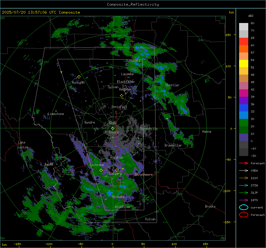Click the 150 tick label on the right axis
The width and height of the screenshot is (266, 248).
(x=228, y=35)
